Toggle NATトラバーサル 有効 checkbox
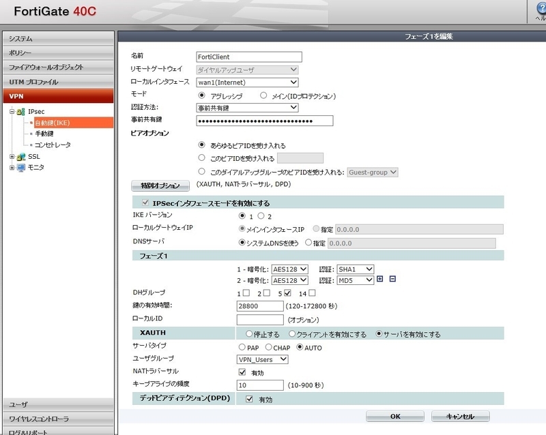This screenshot has width=546, height=435. pyautogui.click(x=242, y=372)
